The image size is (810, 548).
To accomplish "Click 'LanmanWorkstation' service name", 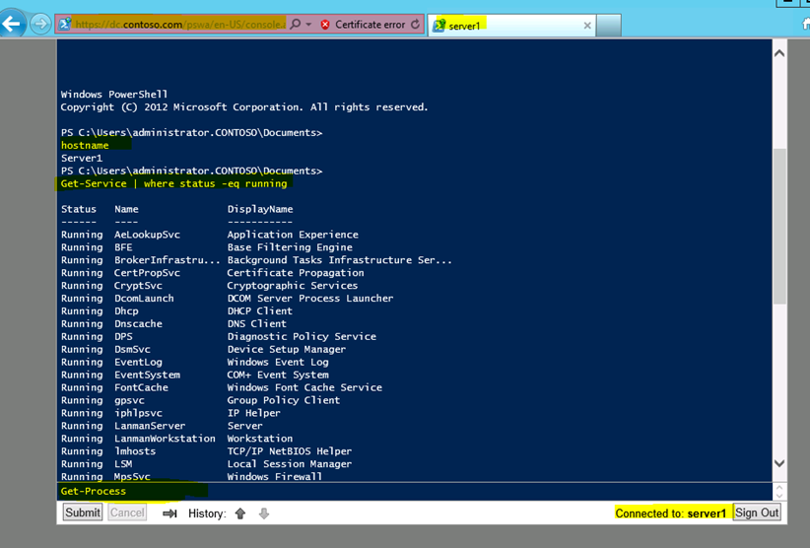I will coord(165,439).
